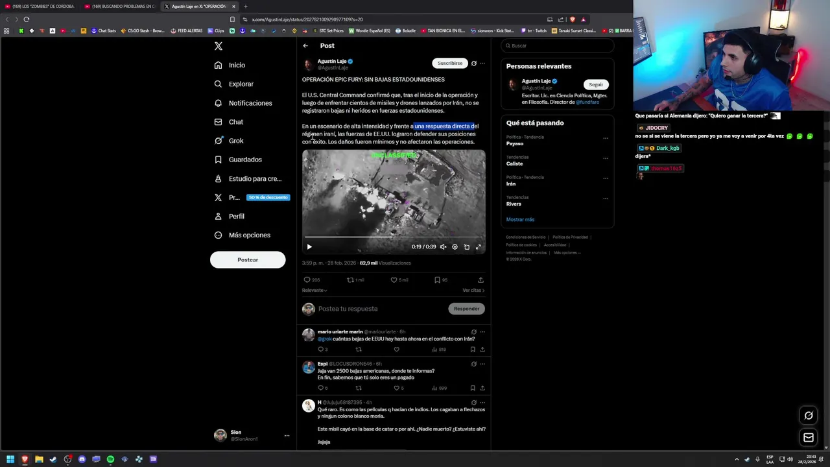
Task: Click the Responder button
Action: [x=466, y=309]
